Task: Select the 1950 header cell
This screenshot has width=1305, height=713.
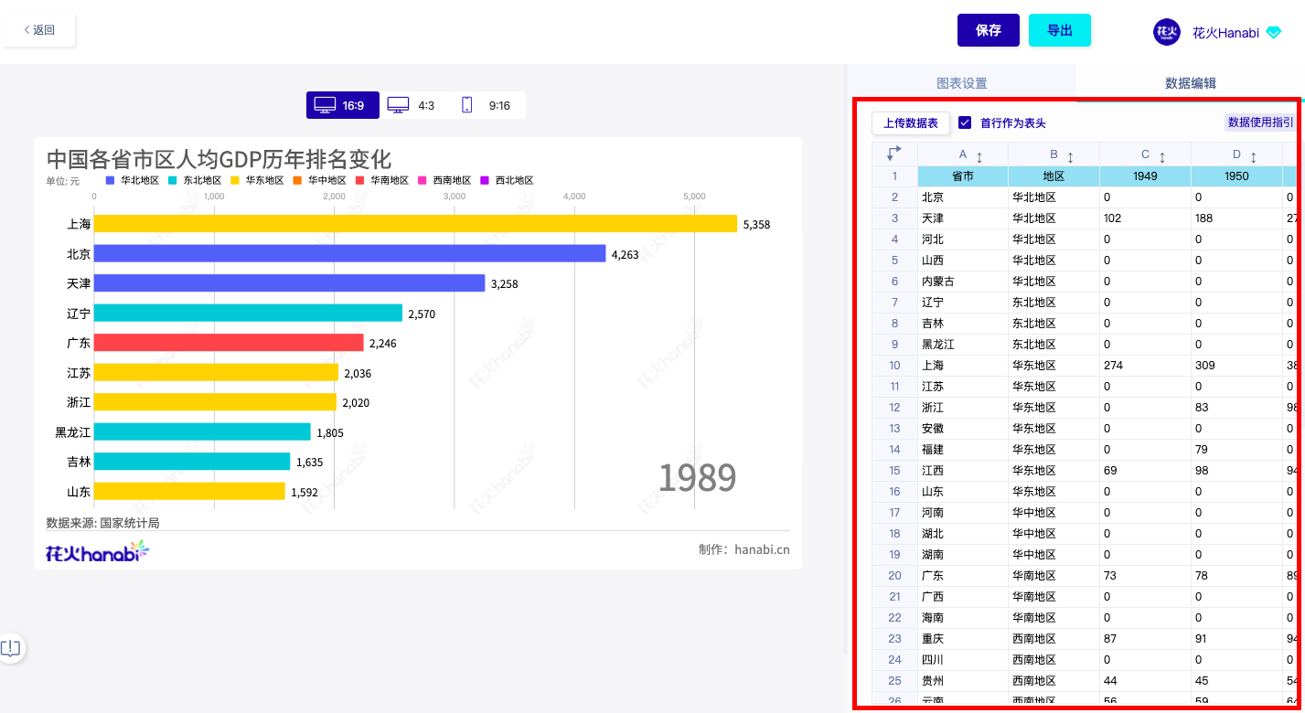Action: point(1236,176)
